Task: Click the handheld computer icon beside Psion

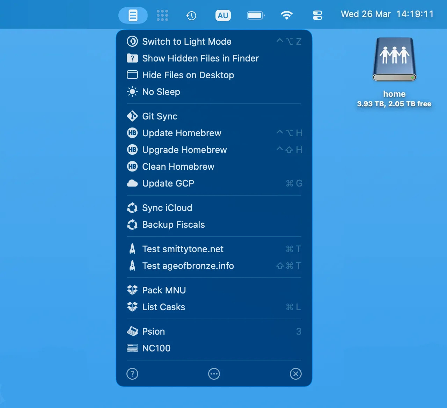Action: click(132, 331)
